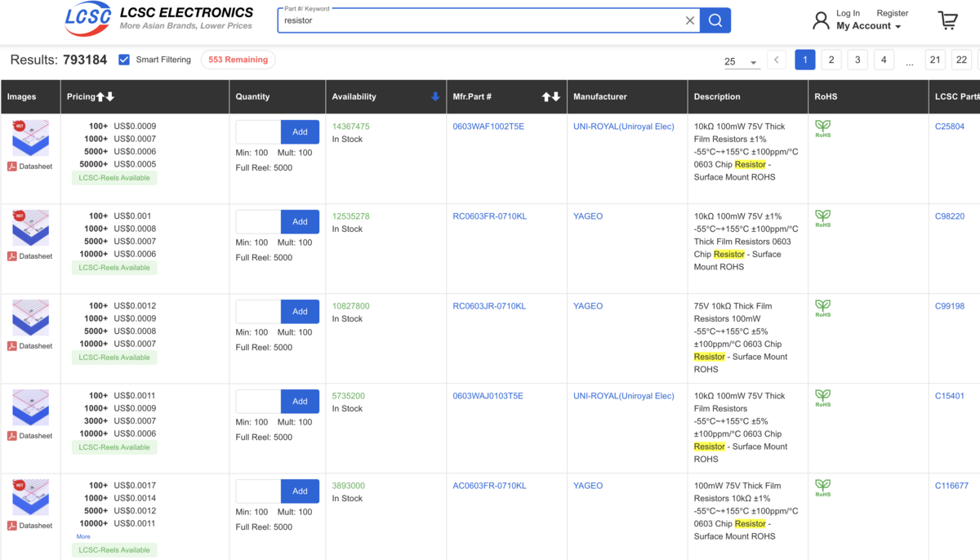Open product image of RC0603JR-0710KL
Image resolution: width=980 pixels, height=560 pixels.
coord(30,318)
